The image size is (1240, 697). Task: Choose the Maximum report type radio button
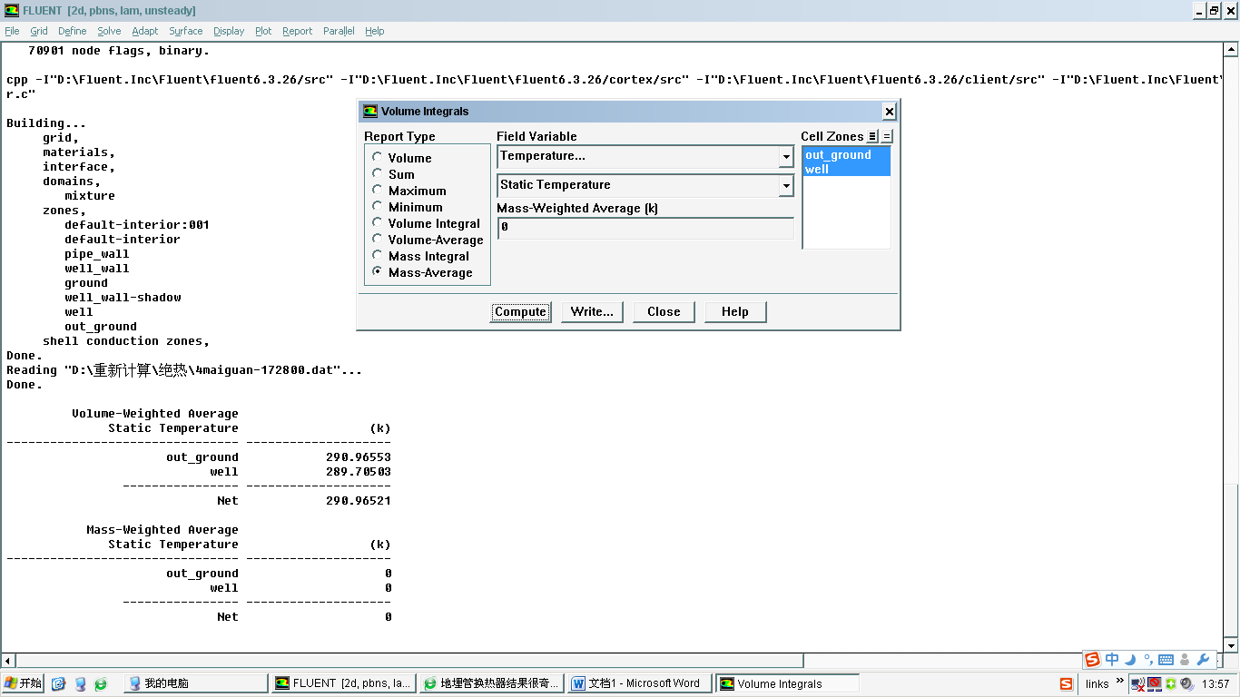click(378, 191)
